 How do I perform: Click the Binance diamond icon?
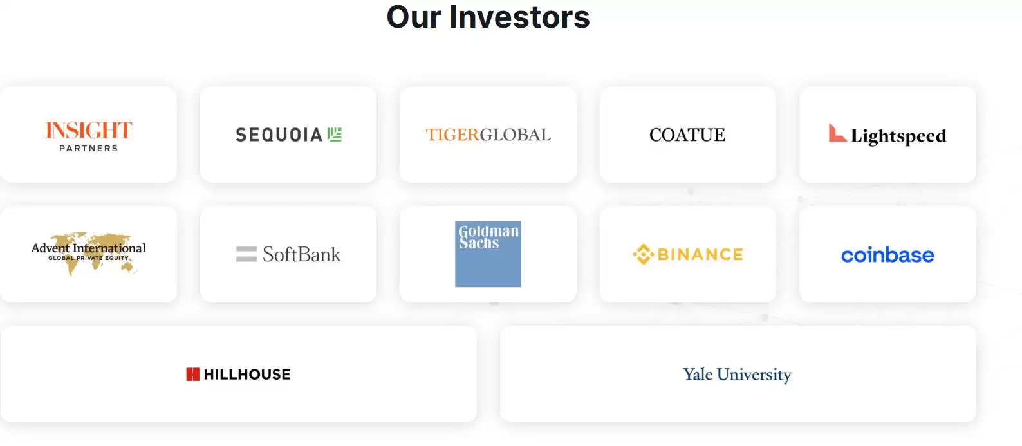pos(643,254)
